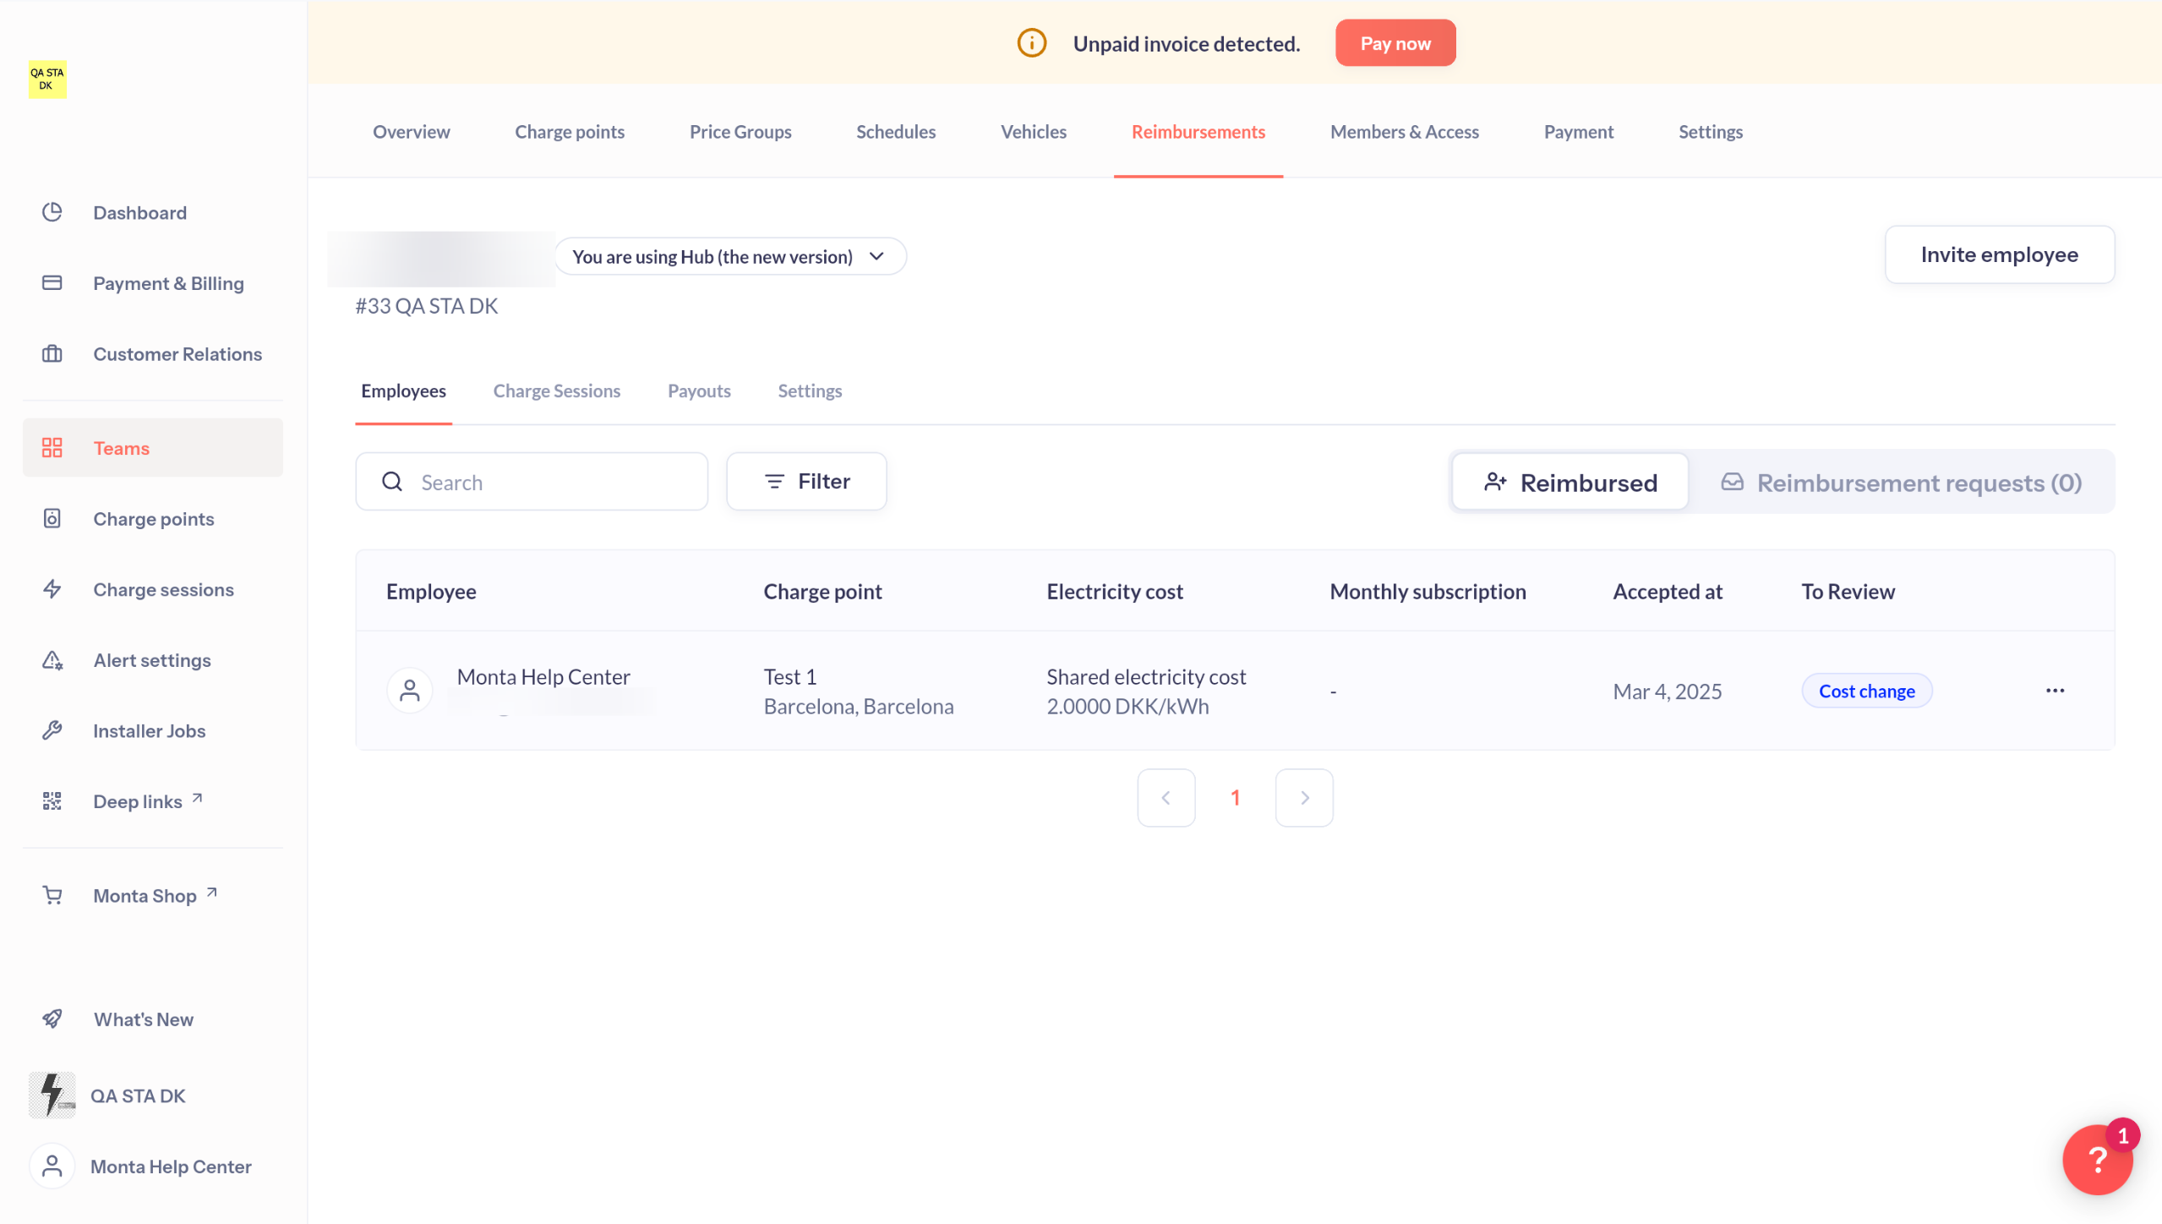Image resolution: width=2162 pixels, height=1224 pixels.
Task: Switch to Reimbursement requests (0) view
Action: coord(1902,482)
